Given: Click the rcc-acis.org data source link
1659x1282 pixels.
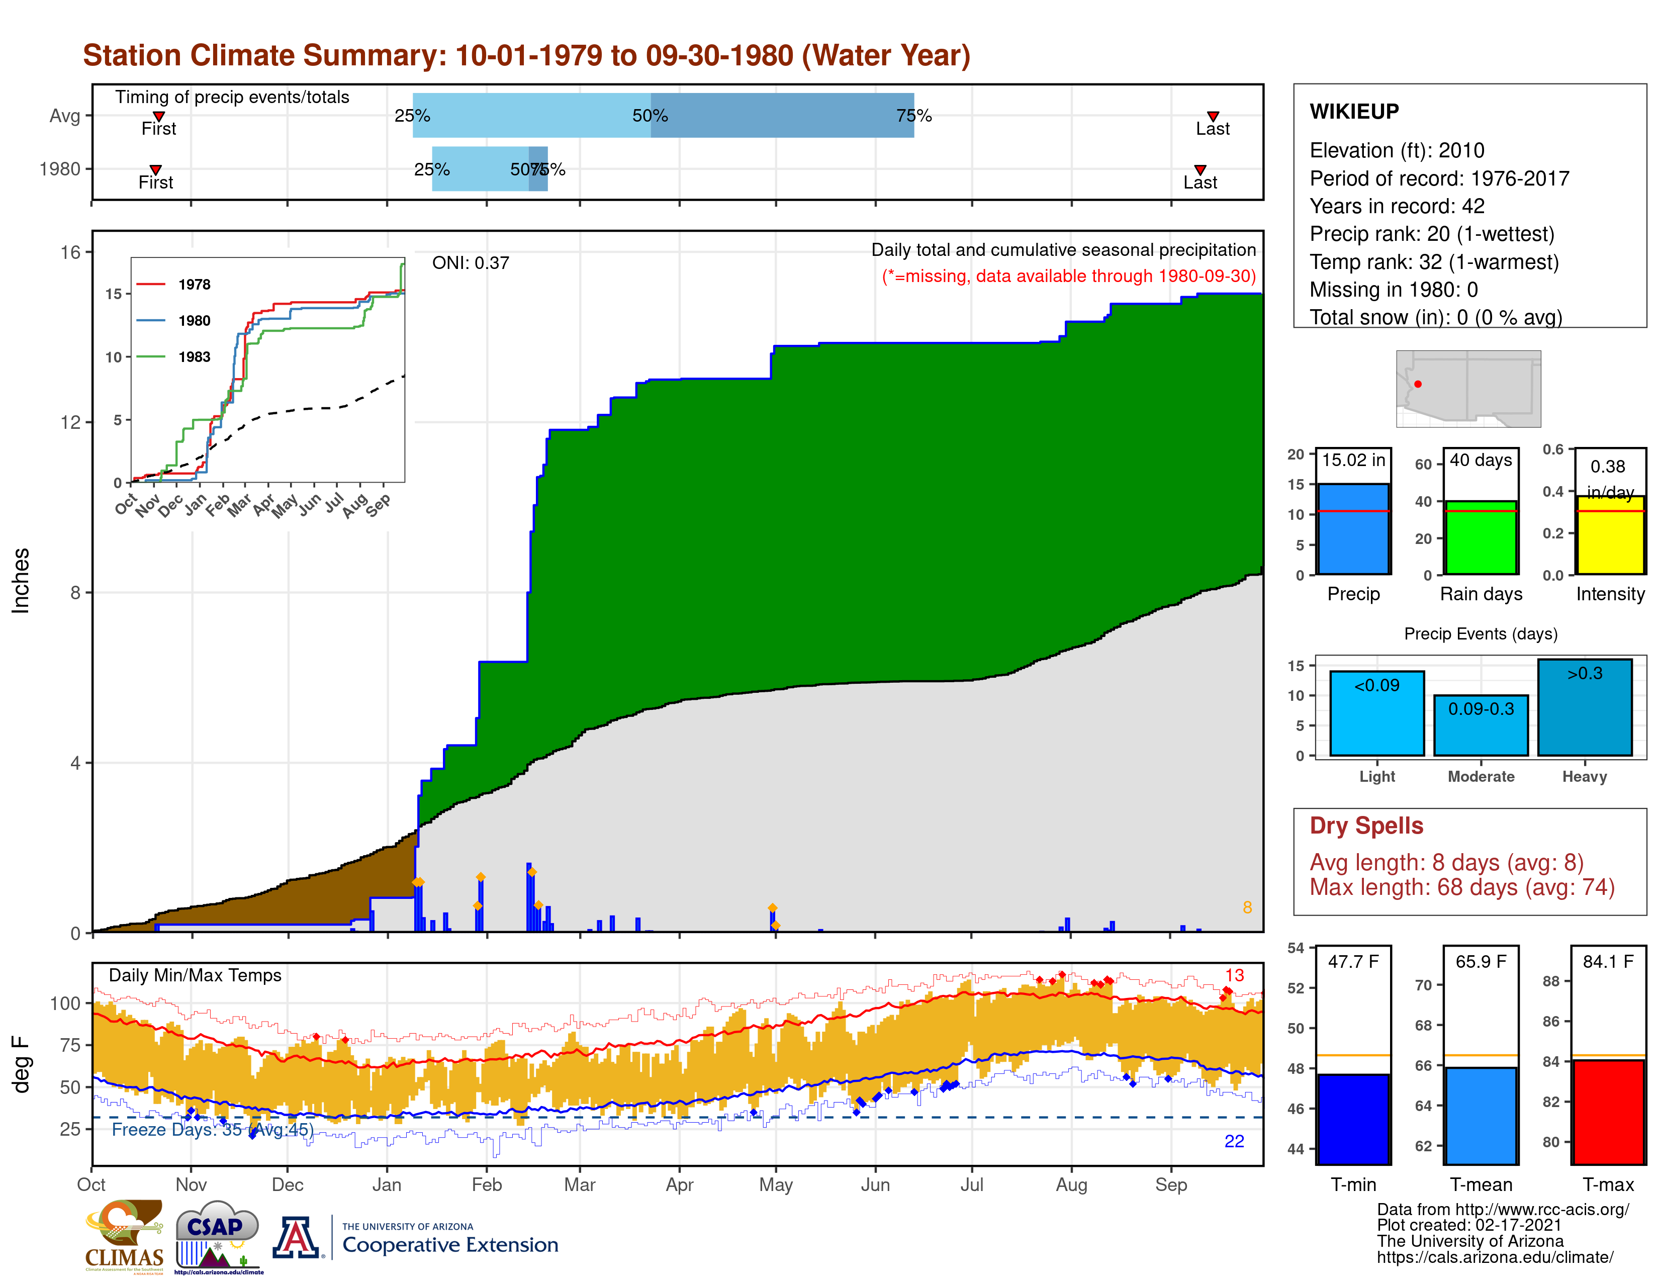Looking at the screenshot, I should (x=1503, y=1210).
